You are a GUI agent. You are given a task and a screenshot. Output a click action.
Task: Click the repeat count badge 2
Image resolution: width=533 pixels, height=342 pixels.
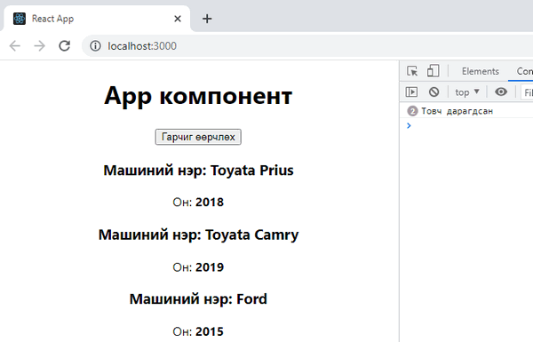[412, 111]
